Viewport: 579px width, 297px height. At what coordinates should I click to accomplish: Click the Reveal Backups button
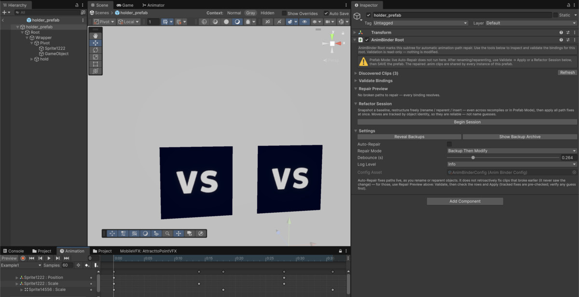click(x=409, y=137)
